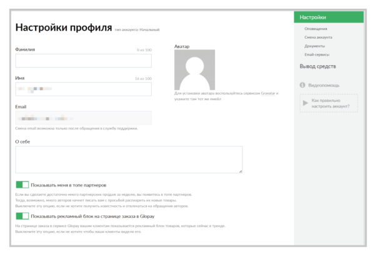Open Как правильно настроить аккаунт video link
The width and height of the screenshot is (375, 256).
pos(330,103)
